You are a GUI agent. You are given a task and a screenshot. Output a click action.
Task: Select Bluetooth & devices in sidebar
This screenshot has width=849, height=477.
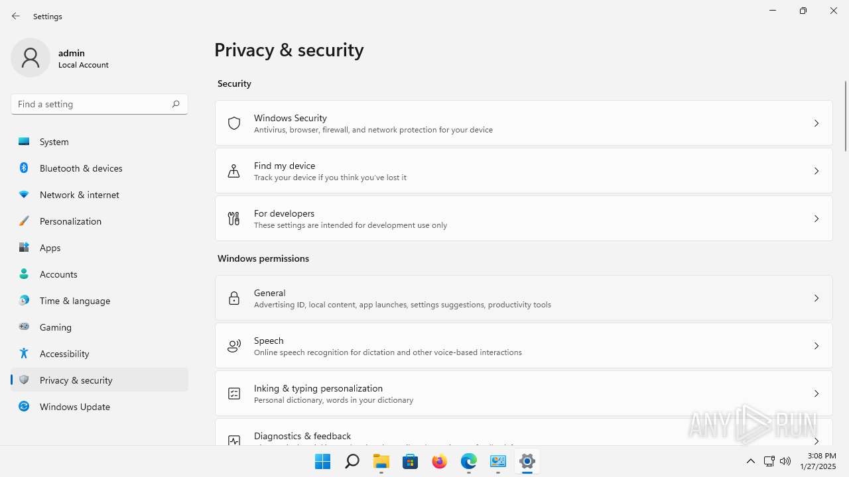(81, 168)
